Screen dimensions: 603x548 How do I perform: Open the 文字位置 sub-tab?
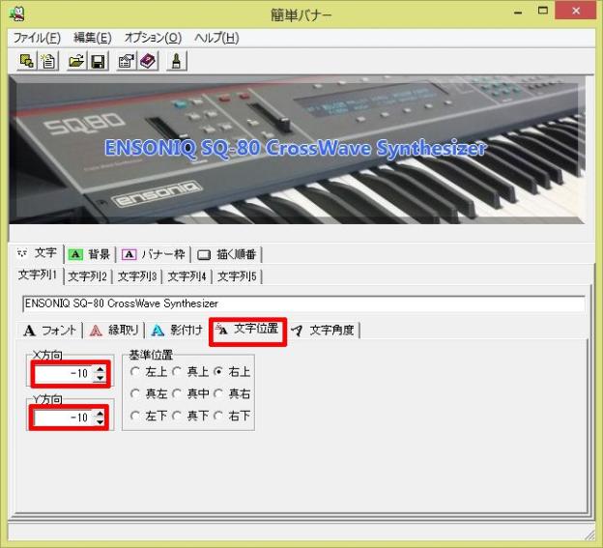(247, 330)
